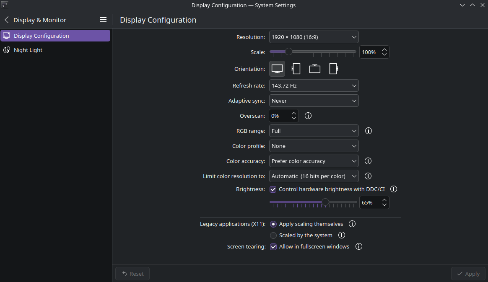This screenshot has height=282, width=488.
Task: Decrease Brightness percentage with down arrow
Action: 384,205
